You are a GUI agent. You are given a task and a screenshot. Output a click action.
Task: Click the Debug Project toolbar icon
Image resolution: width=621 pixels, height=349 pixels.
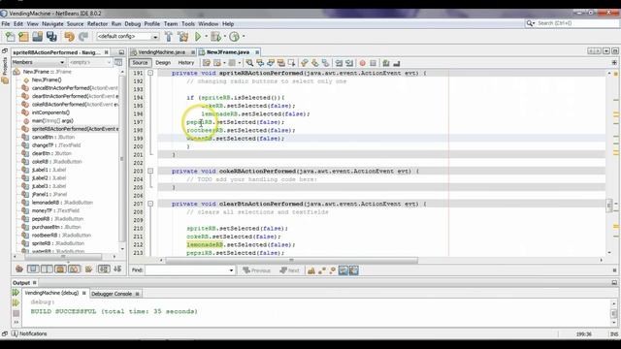click(215, 37)
